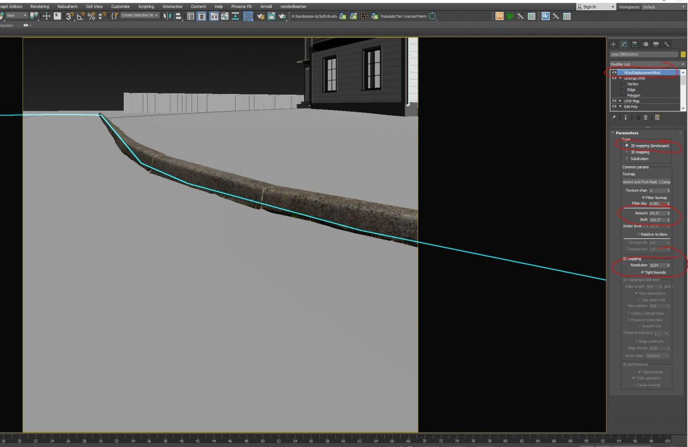Click the Select and Move tool
The image size is (688, 447).
tap(45, 16)
